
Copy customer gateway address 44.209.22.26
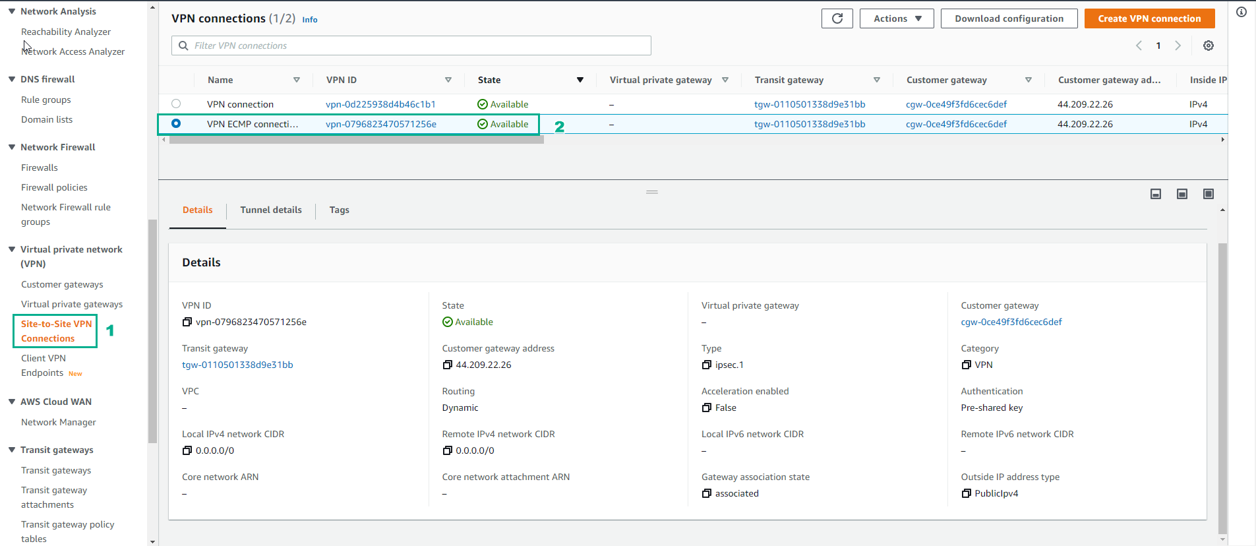click(x=447, y=365)
